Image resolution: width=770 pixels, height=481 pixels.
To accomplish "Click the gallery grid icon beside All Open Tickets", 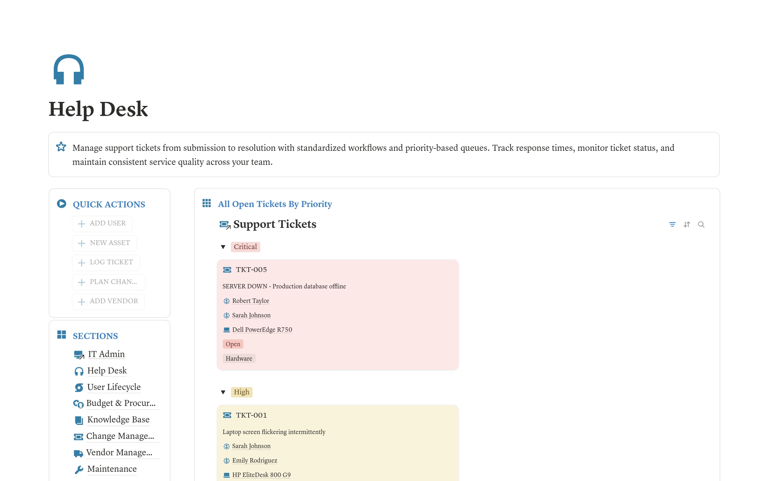I will point(207,203).
